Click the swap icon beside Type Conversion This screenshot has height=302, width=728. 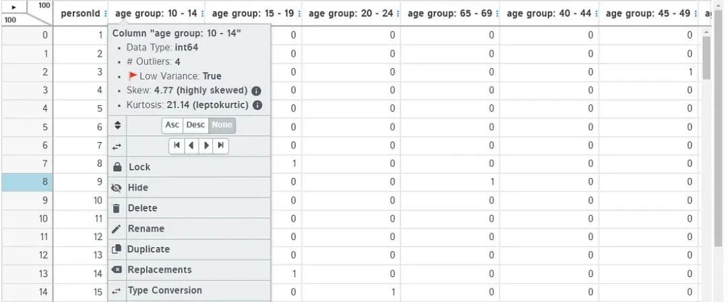point(117,291)
